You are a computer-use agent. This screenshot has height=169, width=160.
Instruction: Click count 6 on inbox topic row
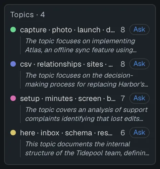[123, 133]
